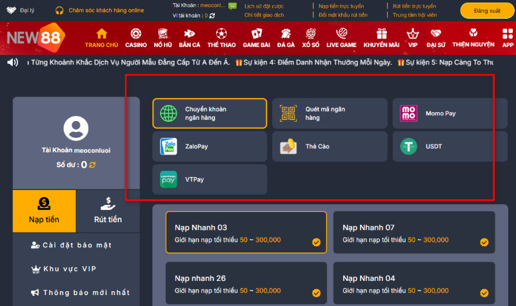Switch to the Nạp tiền tab
The width and height of the screenshot is (516, 306).
point(44,211)
